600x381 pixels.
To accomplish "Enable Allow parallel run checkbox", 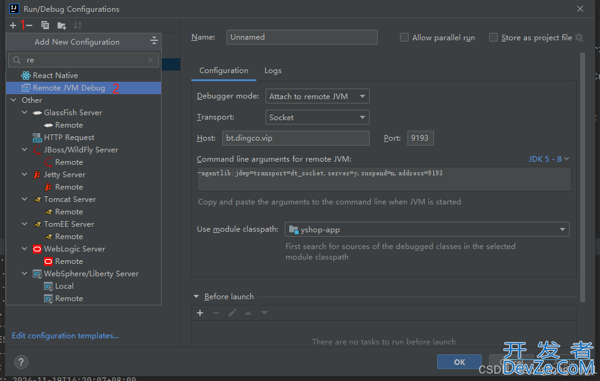I will [404, 37].
